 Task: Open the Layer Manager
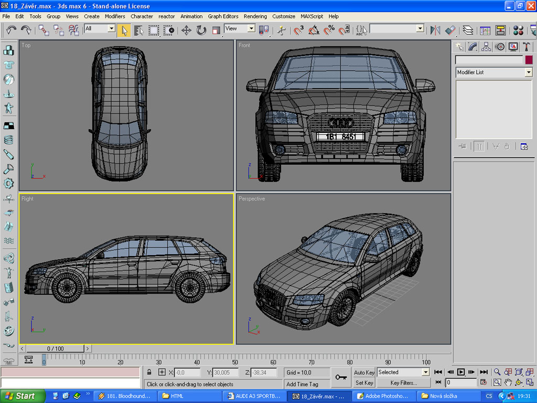[468, 30]
